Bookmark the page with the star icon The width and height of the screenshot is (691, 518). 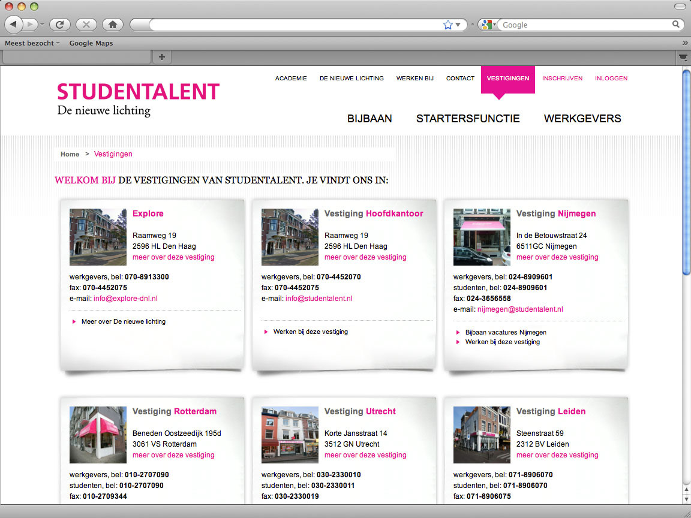click(447, 24)
